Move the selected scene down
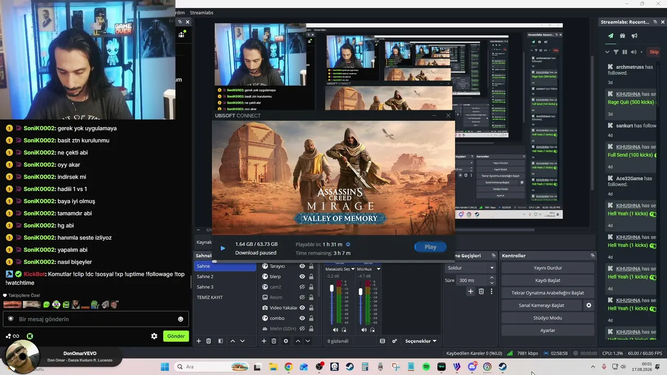This screenshot has height=375, width=667. pos(242,341)
